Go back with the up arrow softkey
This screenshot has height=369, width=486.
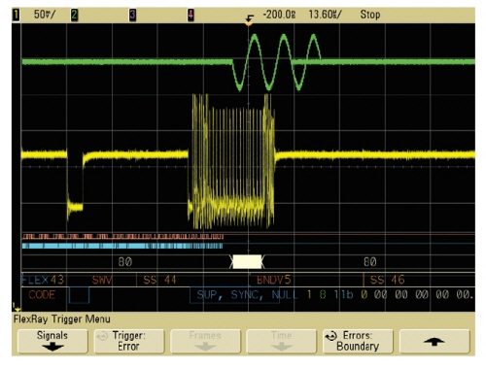[x=434, y=341]
